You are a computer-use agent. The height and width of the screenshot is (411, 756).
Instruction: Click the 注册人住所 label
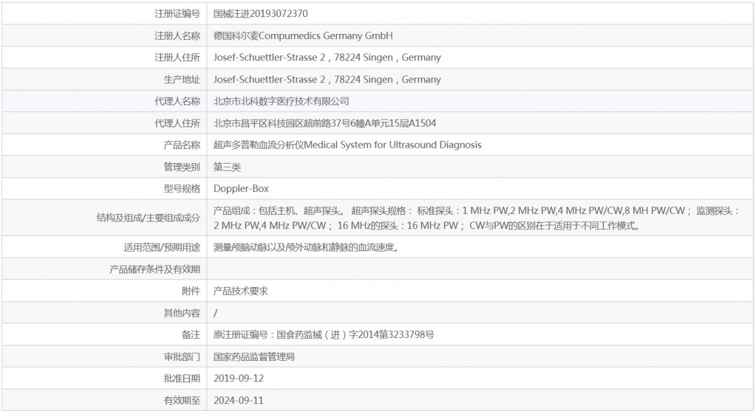click(x=178, y=57)
